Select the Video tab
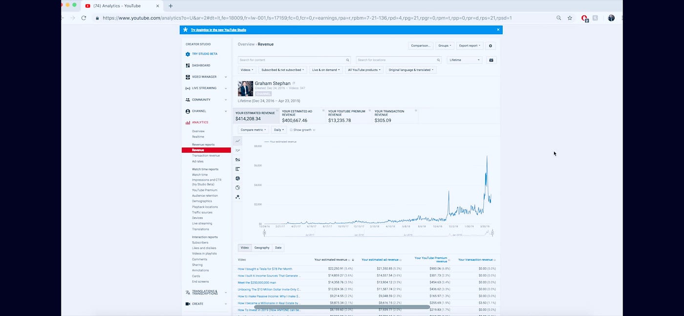This screenshot has height=316, width=684. point(245,248)
